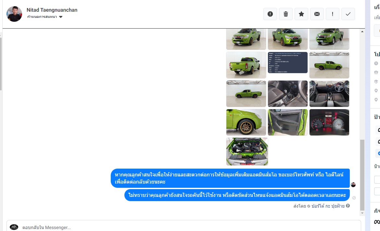Click the delivered check circle status icon
380x231 pixels.
pos(354,198)
